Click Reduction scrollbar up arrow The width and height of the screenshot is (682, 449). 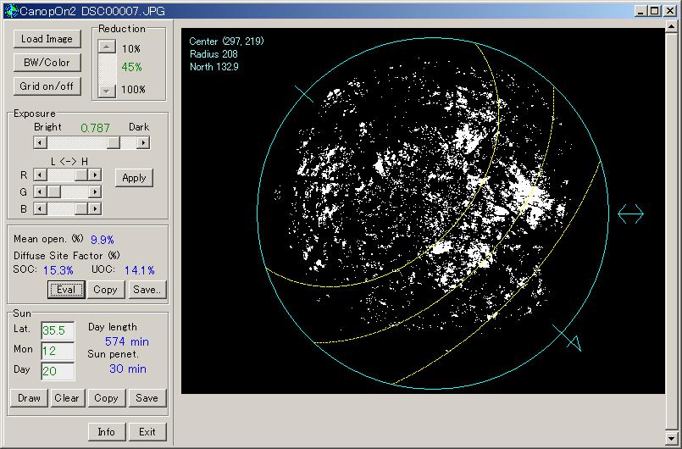[x=107, y=47]
